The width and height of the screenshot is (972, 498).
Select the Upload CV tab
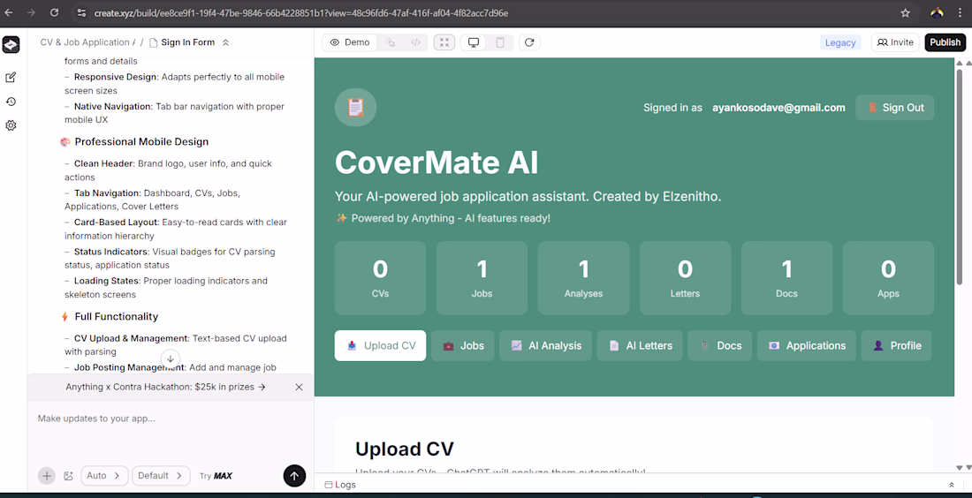[x=380, y=345]
